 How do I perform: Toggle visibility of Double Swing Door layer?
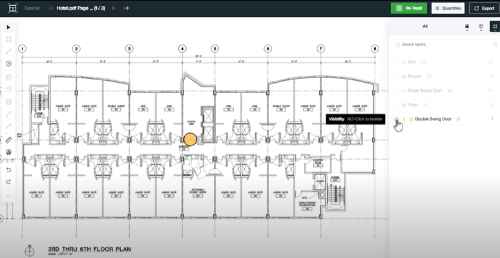tap(397, 119)
